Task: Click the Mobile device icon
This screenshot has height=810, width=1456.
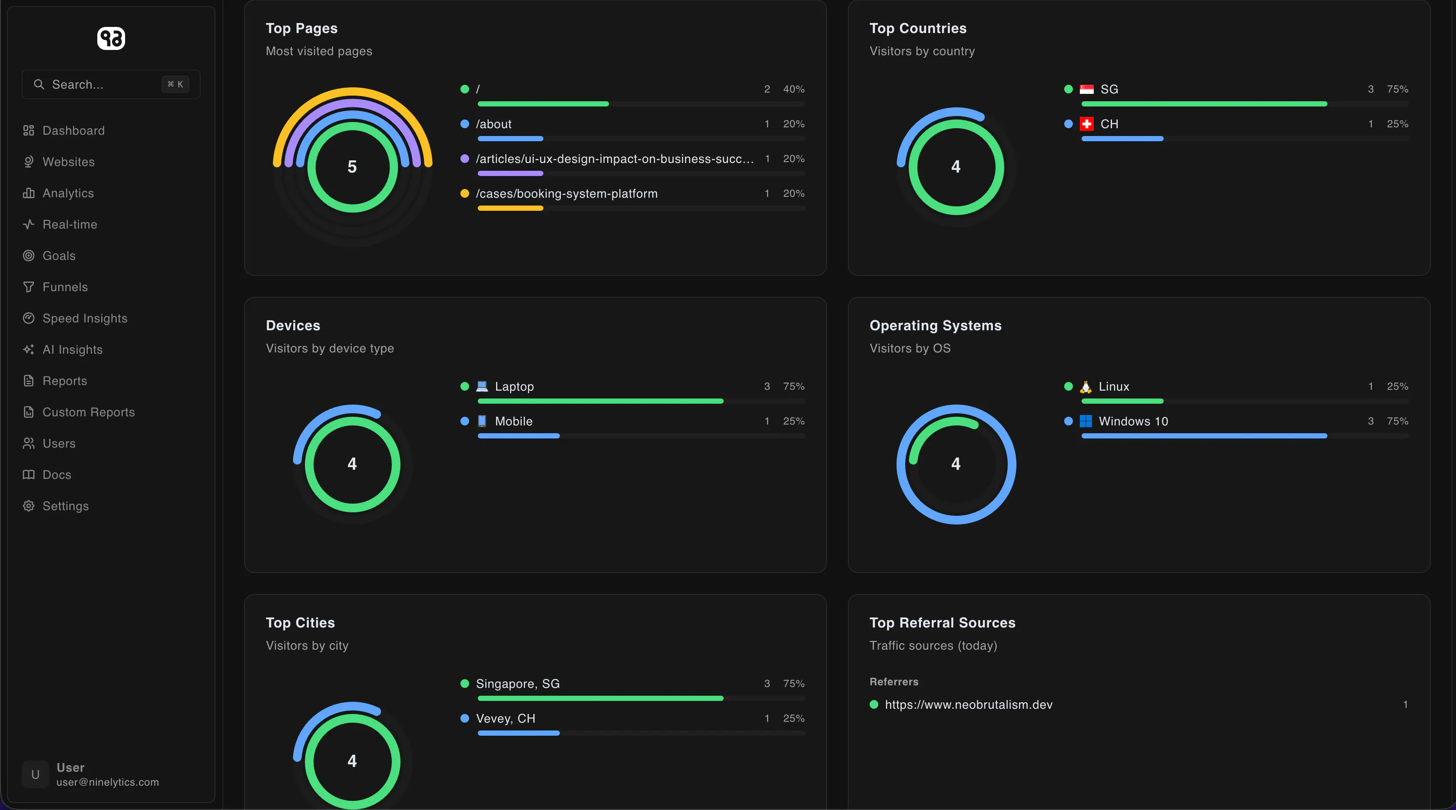Action: [x=482, y=422]
